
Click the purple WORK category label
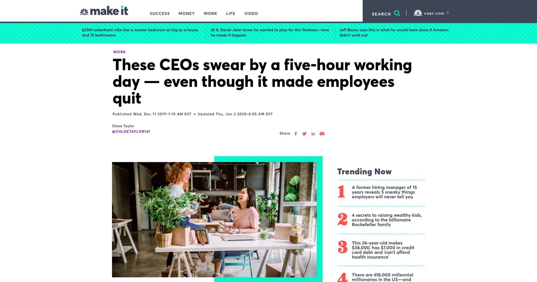(119, 52)
